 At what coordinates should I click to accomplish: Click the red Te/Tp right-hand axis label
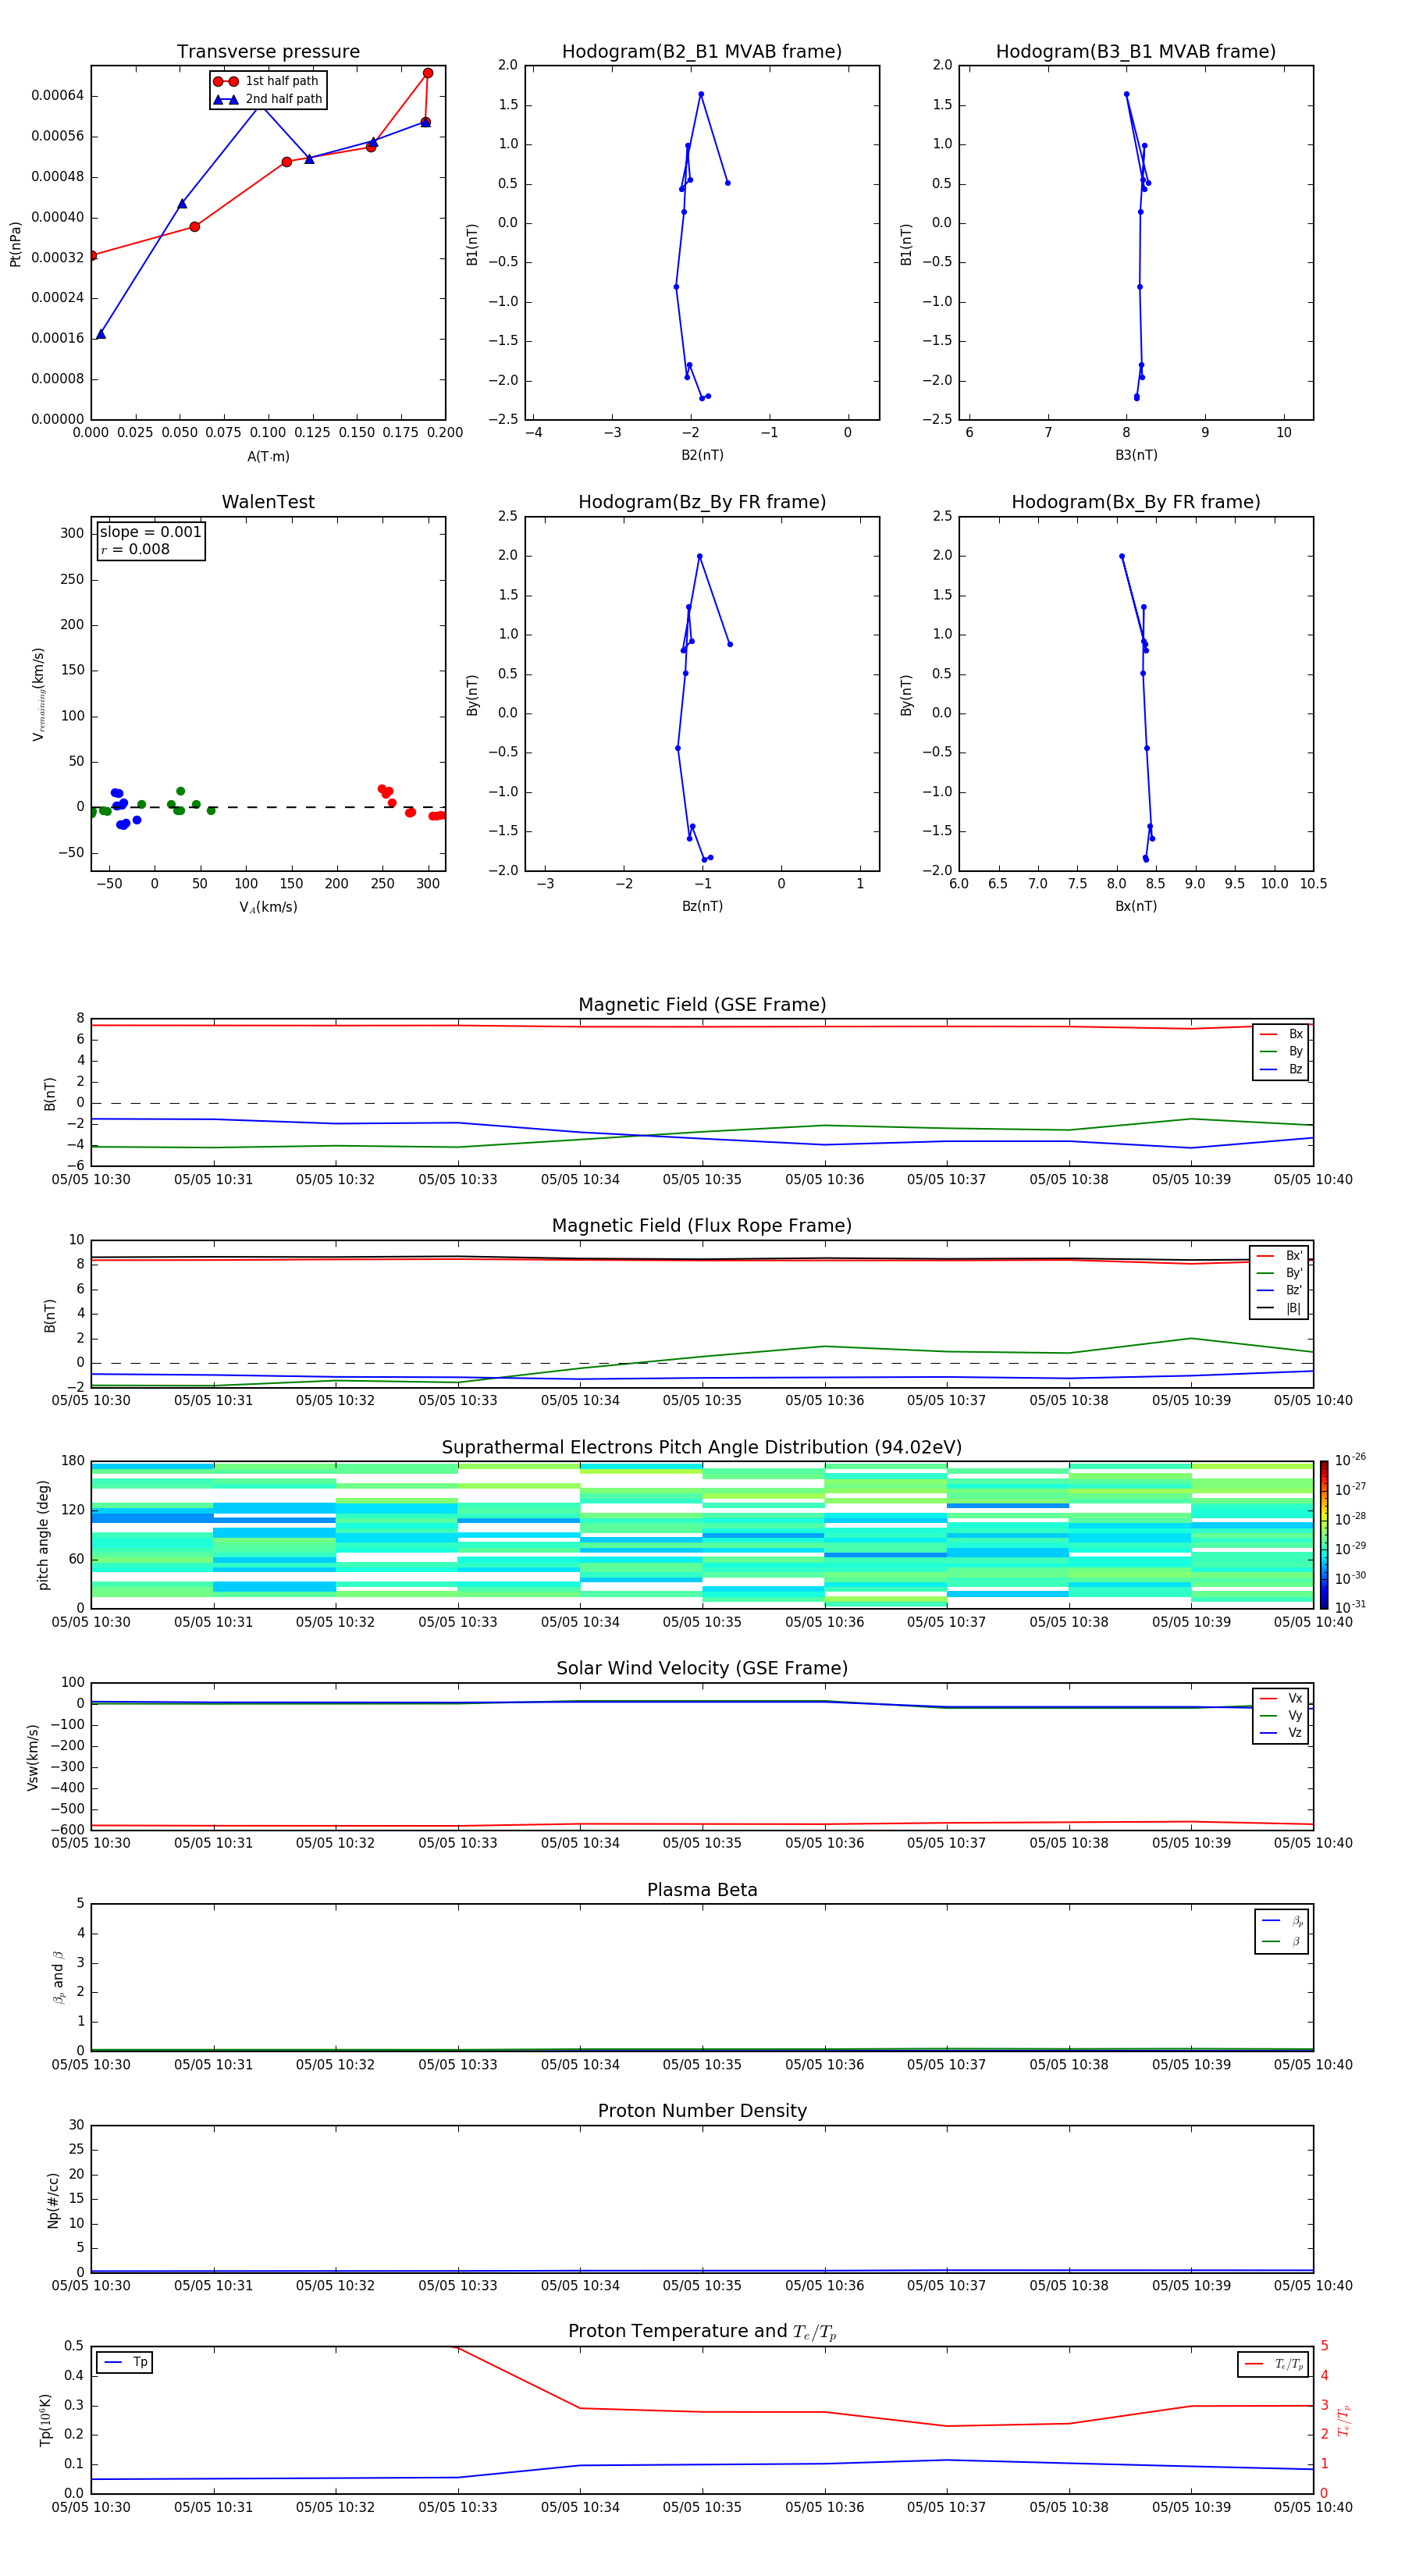1344,2420
